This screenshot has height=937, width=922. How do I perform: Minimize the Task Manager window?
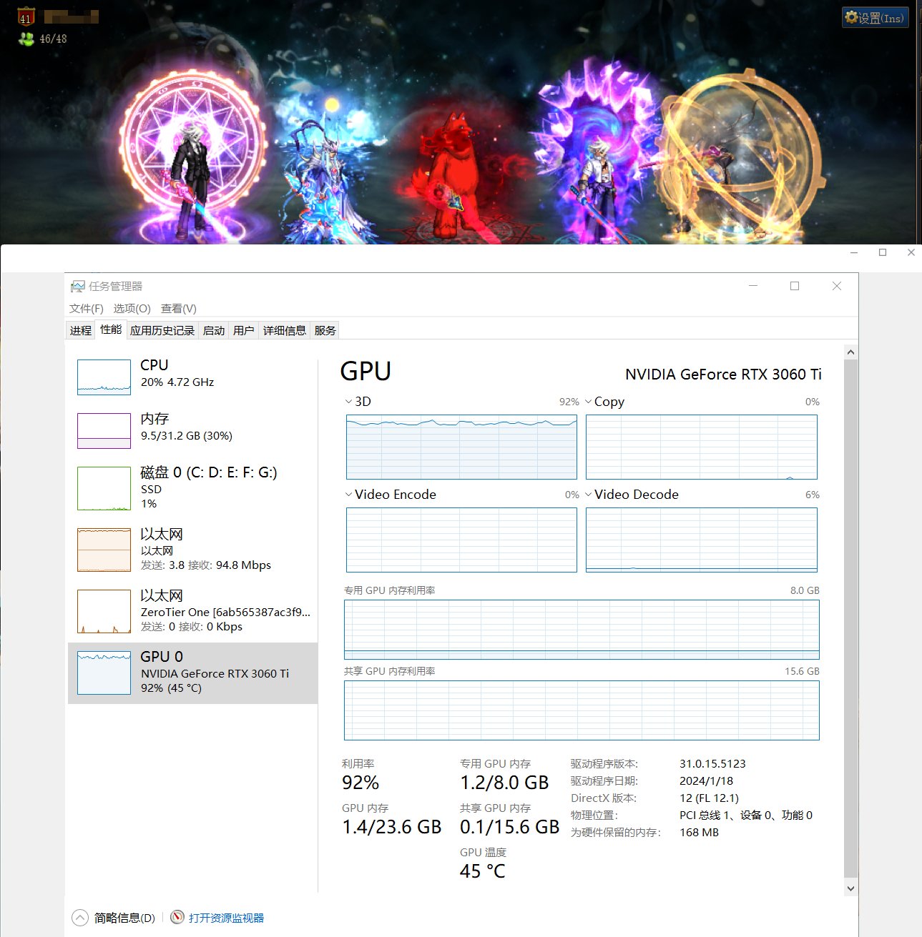pos(752,286)
